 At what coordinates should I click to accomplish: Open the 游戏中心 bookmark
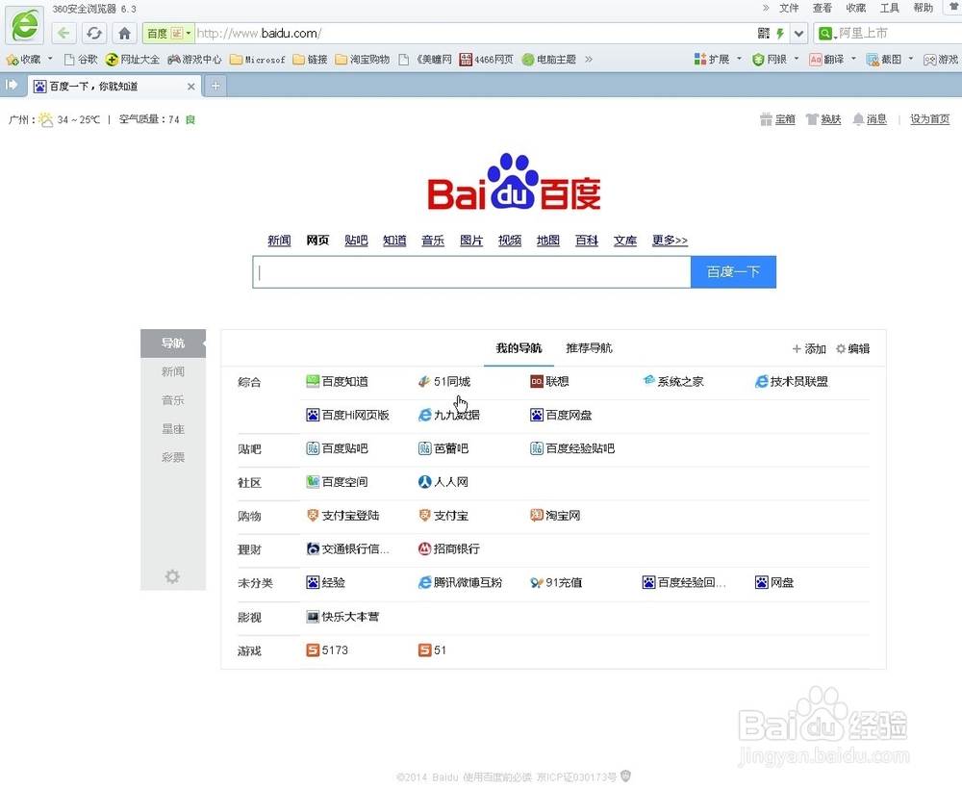click(194, 60)
